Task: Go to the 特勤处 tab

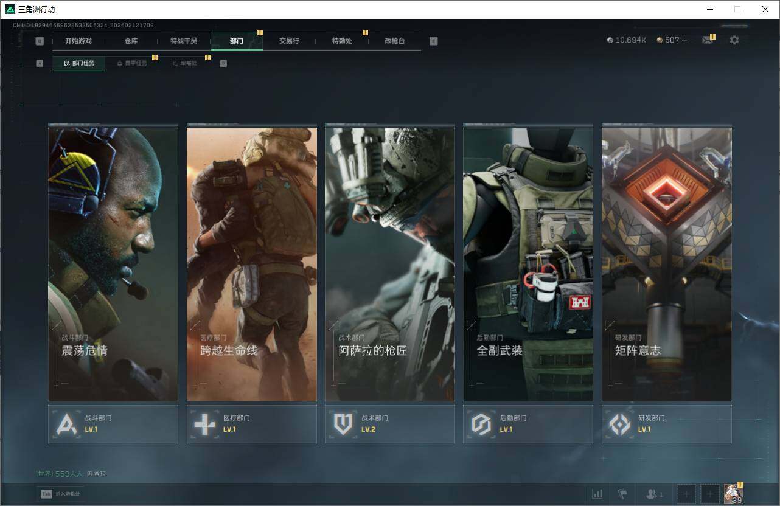Action: 342,41
